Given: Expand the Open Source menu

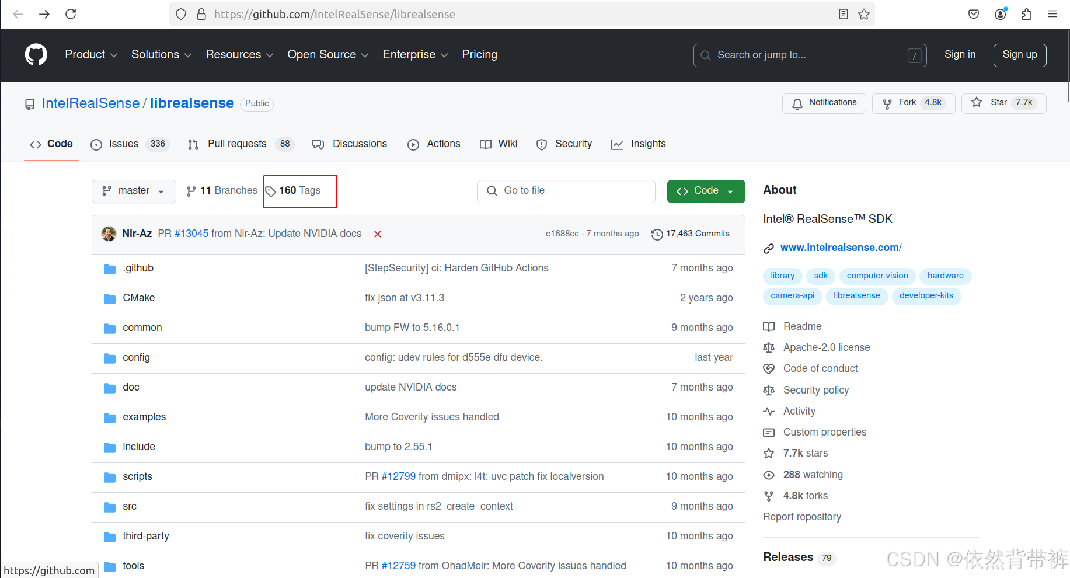Looking at the screenshot, I should (x=328, y=54).
